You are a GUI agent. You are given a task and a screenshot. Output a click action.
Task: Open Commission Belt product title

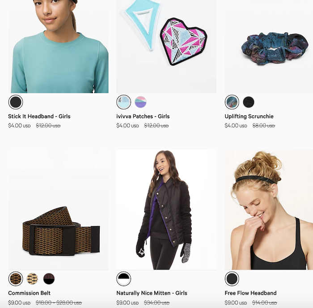tap(30, 293)
